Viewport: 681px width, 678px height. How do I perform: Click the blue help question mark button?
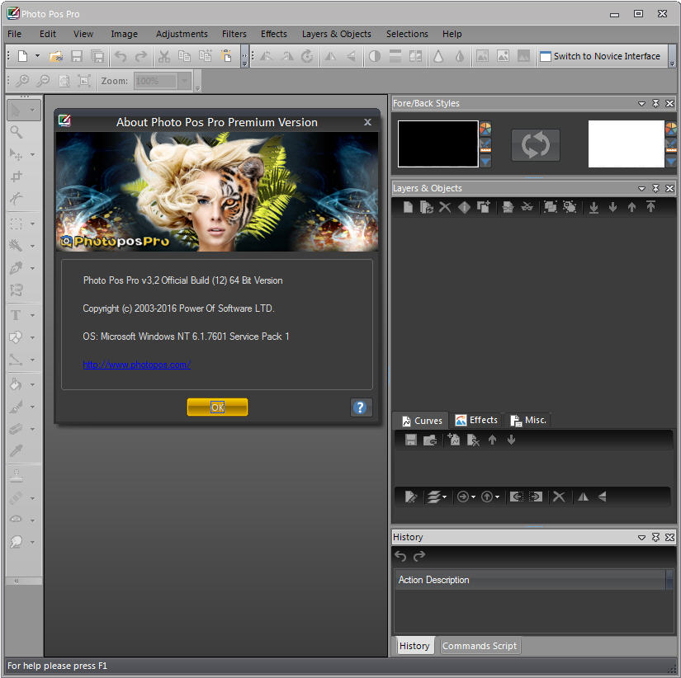(361, 407)
